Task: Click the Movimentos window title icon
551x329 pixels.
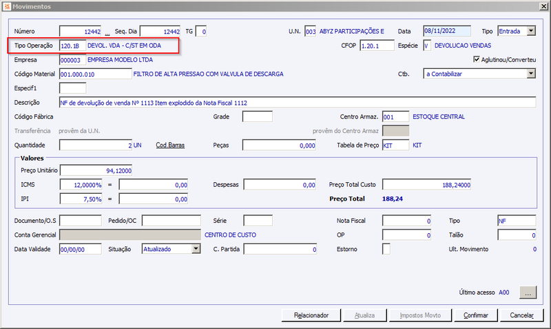Action: [x=7, y=6]
